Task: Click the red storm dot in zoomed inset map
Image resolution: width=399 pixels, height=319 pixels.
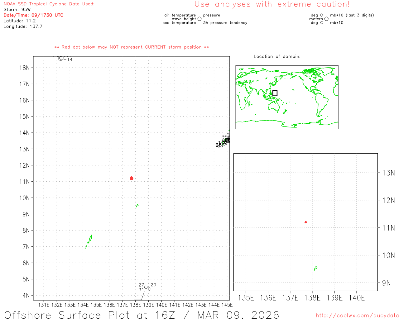Action: (x=305, y=222)
